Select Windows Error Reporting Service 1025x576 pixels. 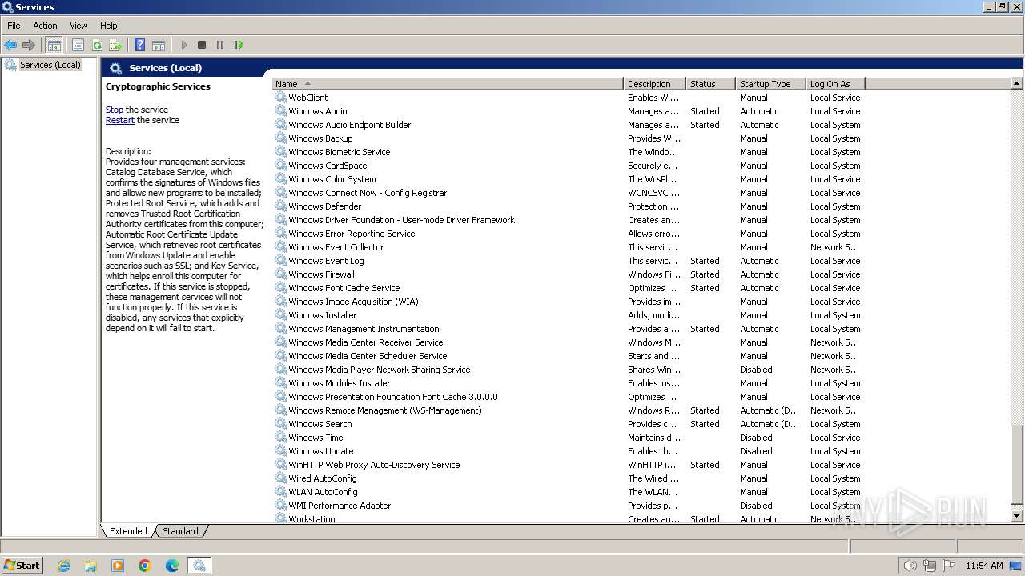352,234
